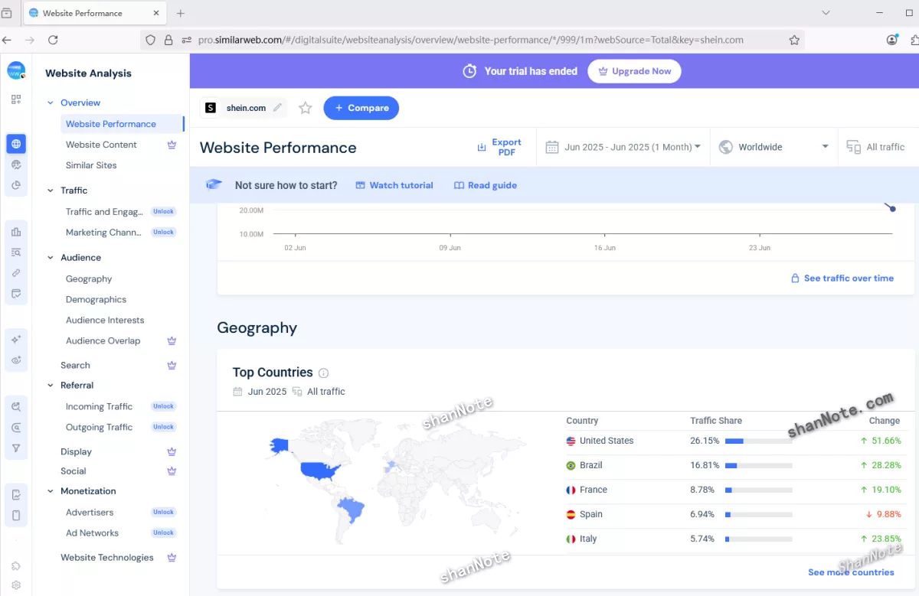Click See more countries link
Viewport: 919px width, 596px height.
coord(851,572)
